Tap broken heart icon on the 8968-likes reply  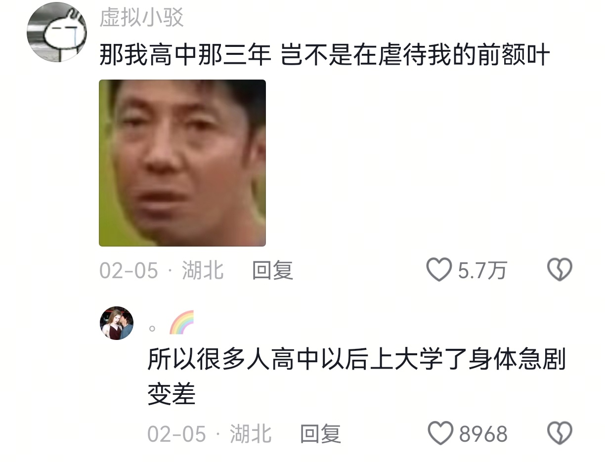[560, 434]
